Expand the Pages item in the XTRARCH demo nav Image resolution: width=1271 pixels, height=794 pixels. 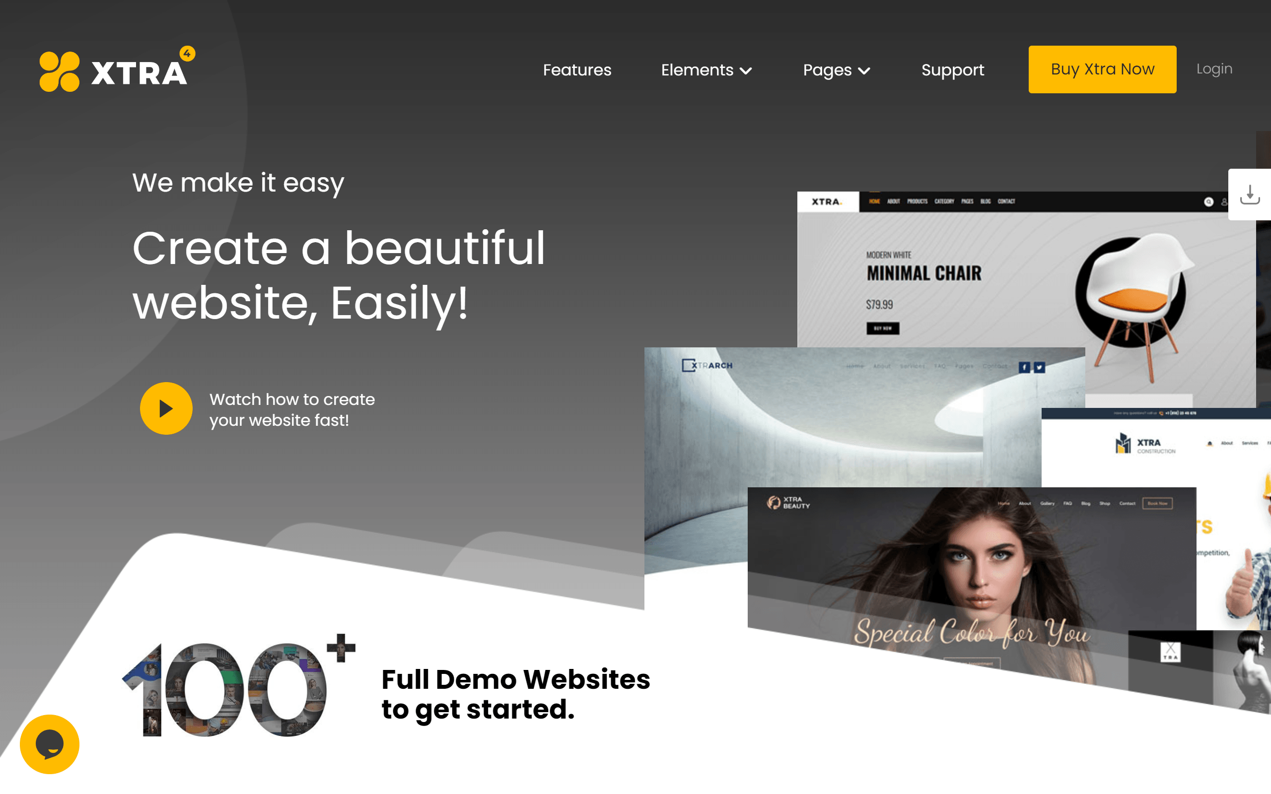pyautogui.click(x=964, y=367)
